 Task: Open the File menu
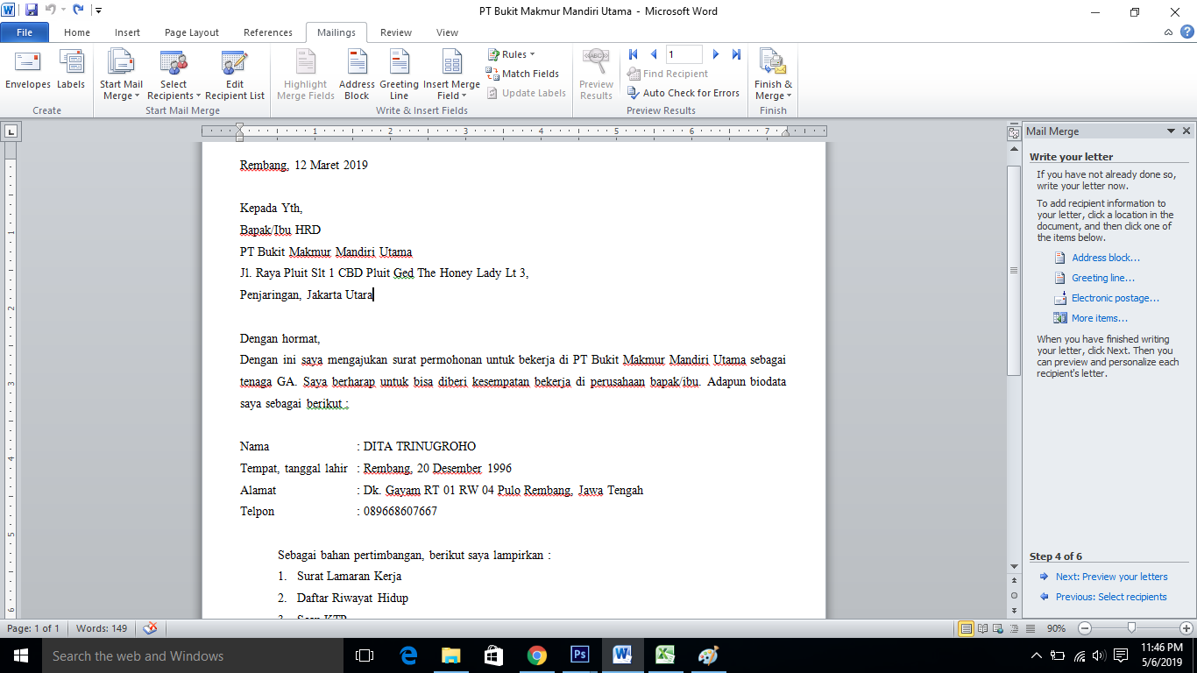click(x=25, y=31)
